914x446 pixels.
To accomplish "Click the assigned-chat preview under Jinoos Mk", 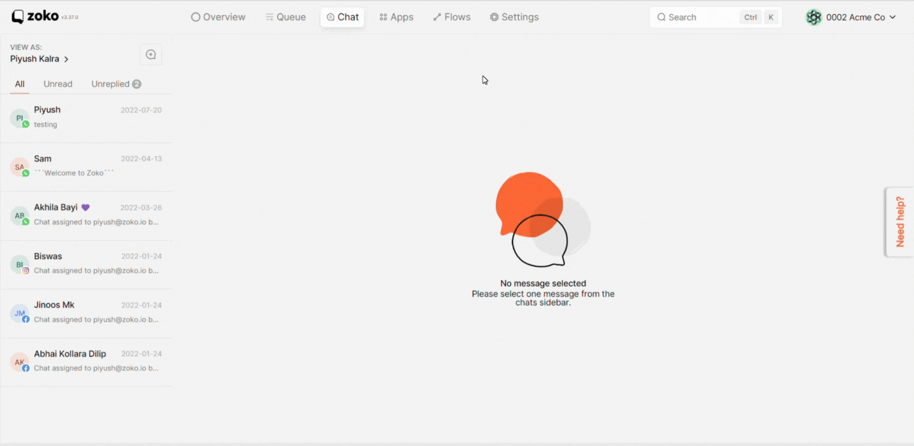I will click(96, 319).
